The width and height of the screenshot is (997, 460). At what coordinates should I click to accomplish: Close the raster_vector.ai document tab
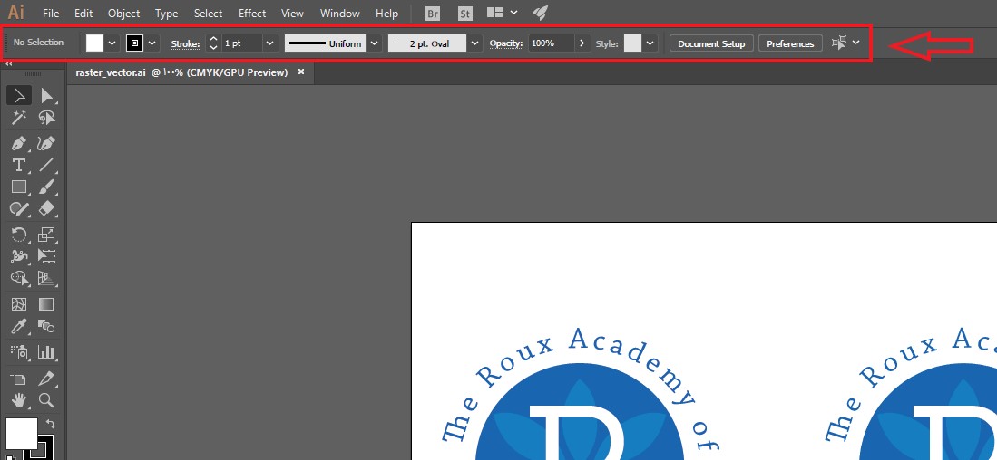click(x=301, y=72)
